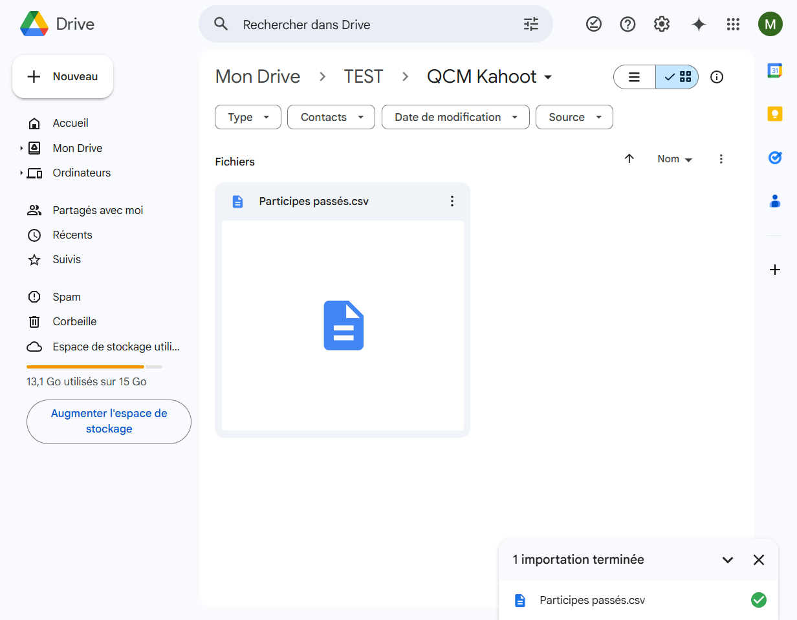The image size is (797, 620).
Task: Close the upload notification panel
Action: pos(759,560)
